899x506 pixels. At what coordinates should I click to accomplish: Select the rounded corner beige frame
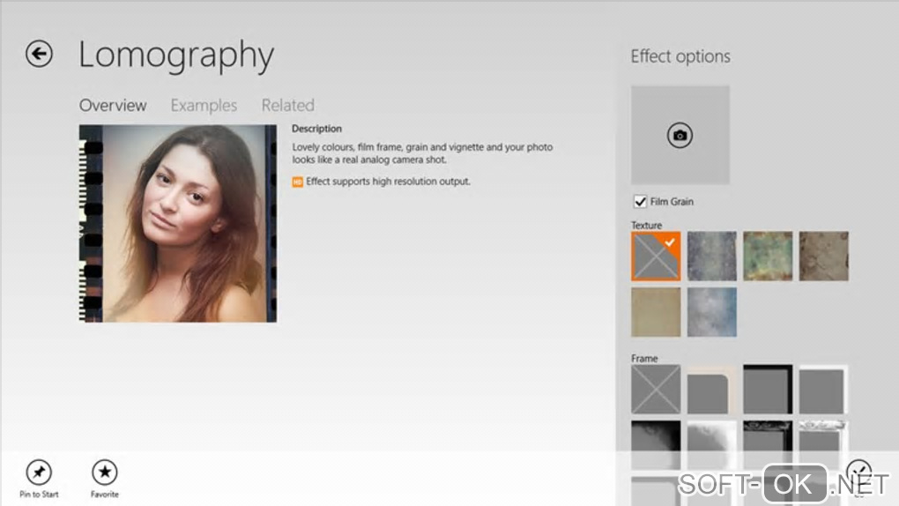coord(711,389)
